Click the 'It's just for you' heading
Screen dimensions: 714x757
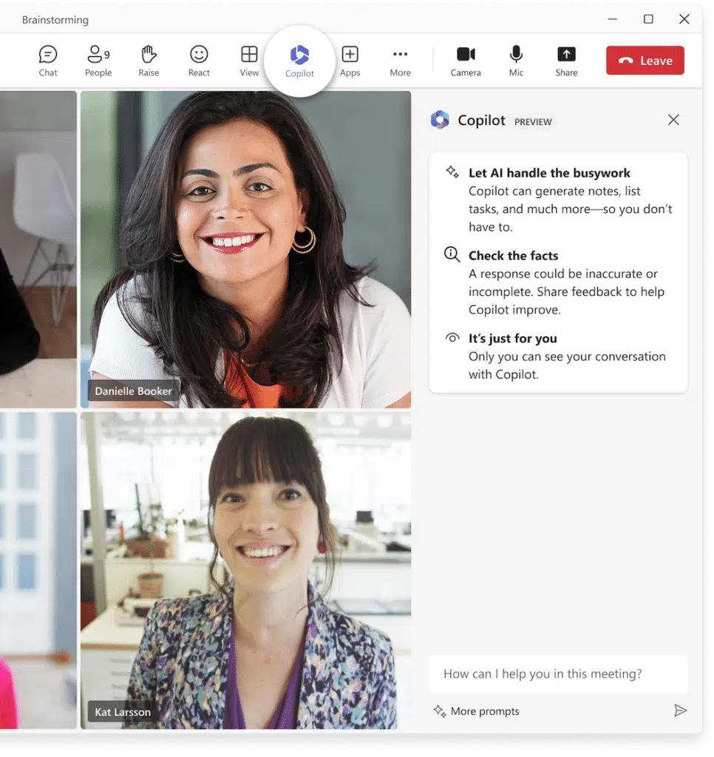pyautogui.click(x=513, y=339)
